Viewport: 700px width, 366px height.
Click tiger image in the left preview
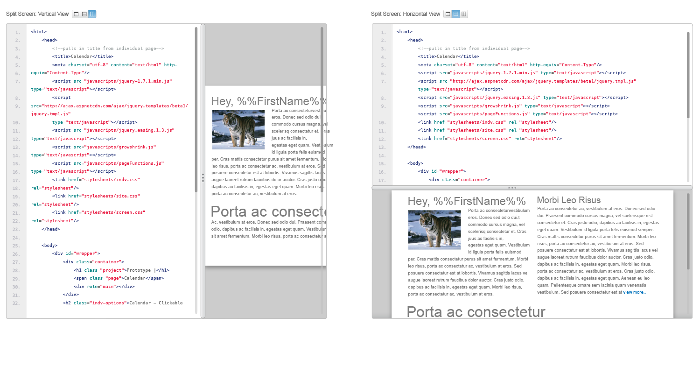[x=238, y=130]
